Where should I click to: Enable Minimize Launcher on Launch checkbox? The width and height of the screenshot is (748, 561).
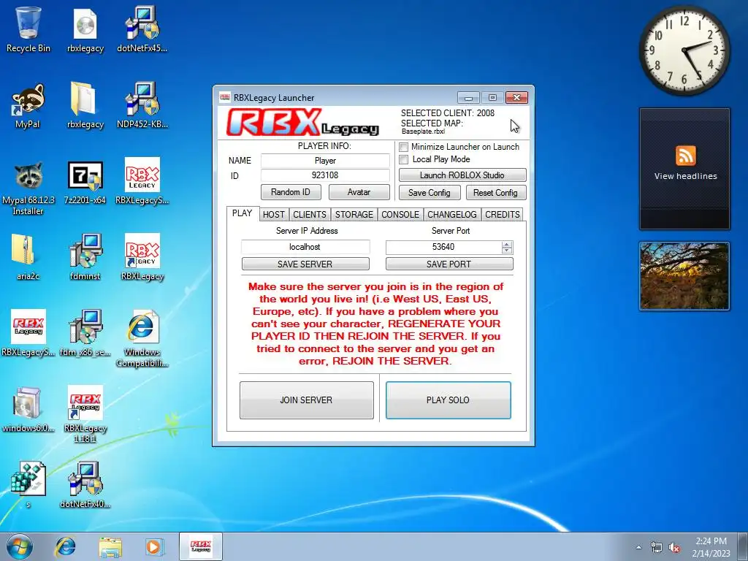403,147
